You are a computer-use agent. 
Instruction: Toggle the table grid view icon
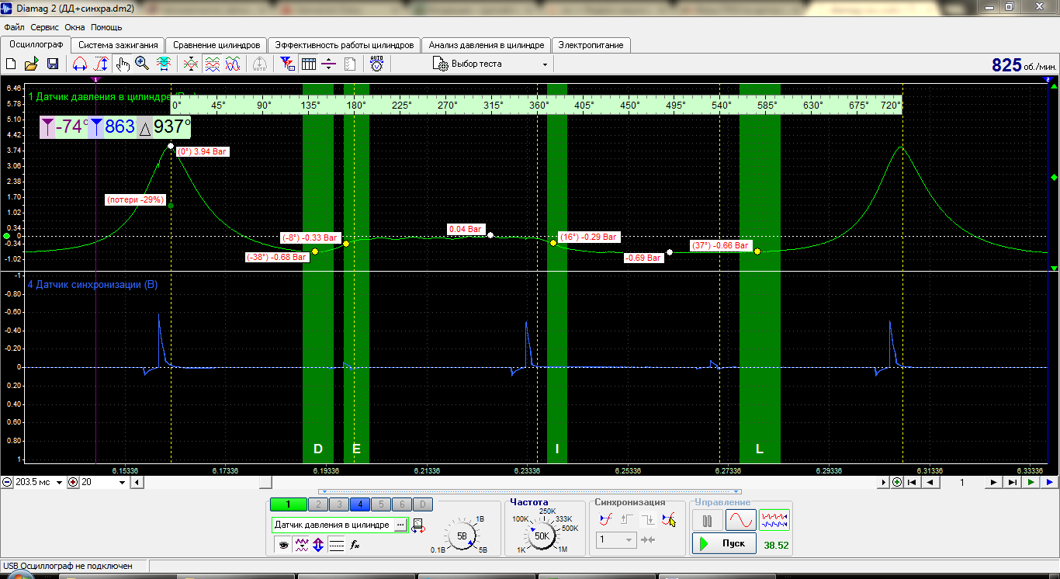(x=308, y=64)
